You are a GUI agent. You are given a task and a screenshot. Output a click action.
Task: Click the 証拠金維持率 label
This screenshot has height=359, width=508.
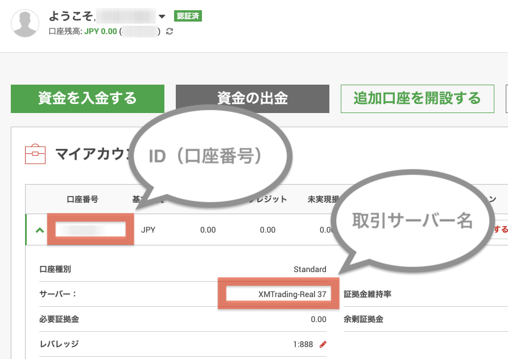coord(367,294)
